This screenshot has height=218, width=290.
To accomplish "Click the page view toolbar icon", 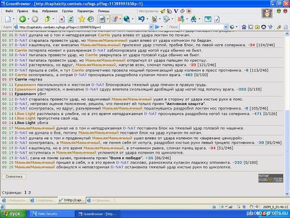I will (x=102, y=19).
